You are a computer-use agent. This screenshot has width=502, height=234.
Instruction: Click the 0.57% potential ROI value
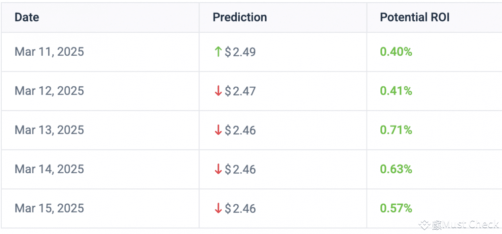coord(396,209)
